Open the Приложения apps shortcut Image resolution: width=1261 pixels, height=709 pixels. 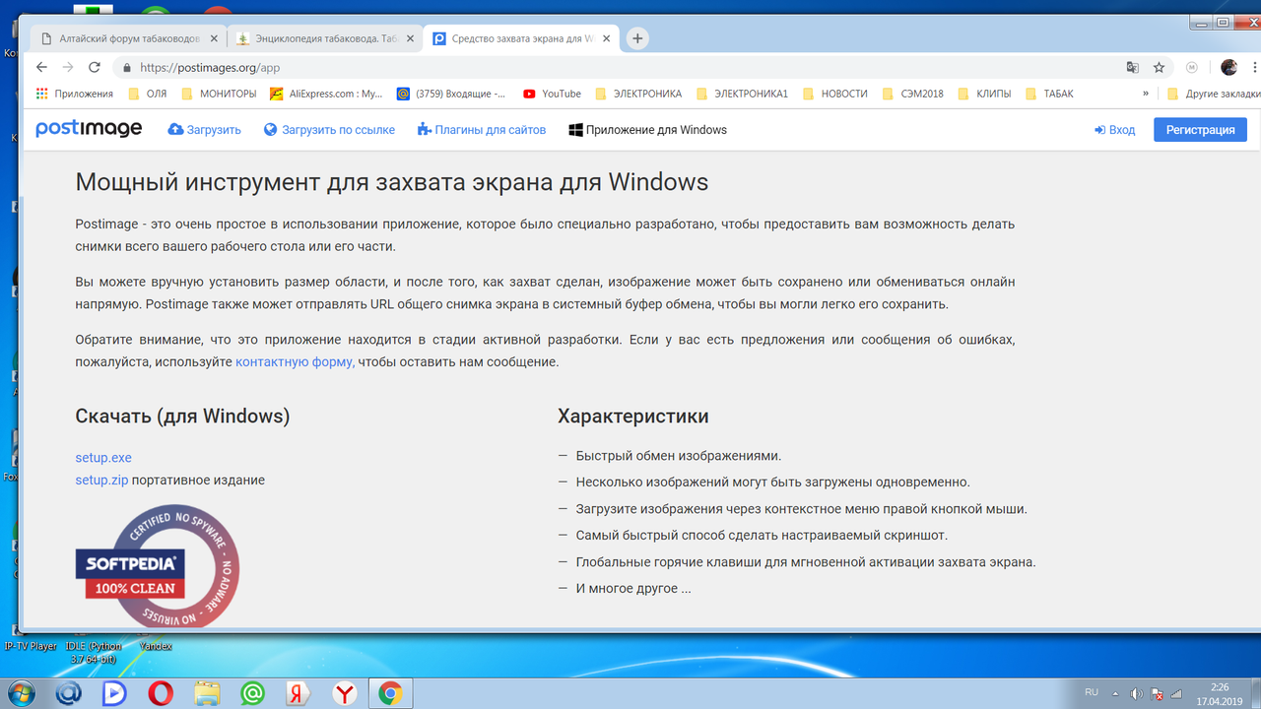[x=74, y=94]
